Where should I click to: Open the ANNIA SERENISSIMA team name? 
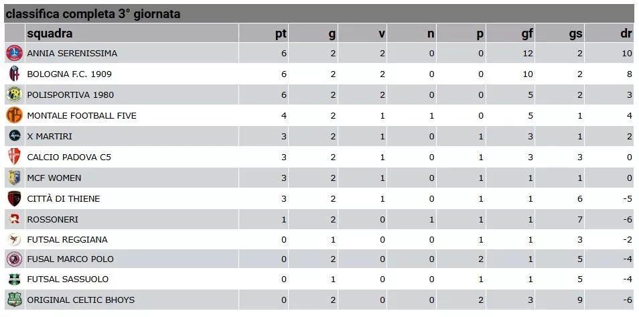pyautogui.click(x=72, y=54)
